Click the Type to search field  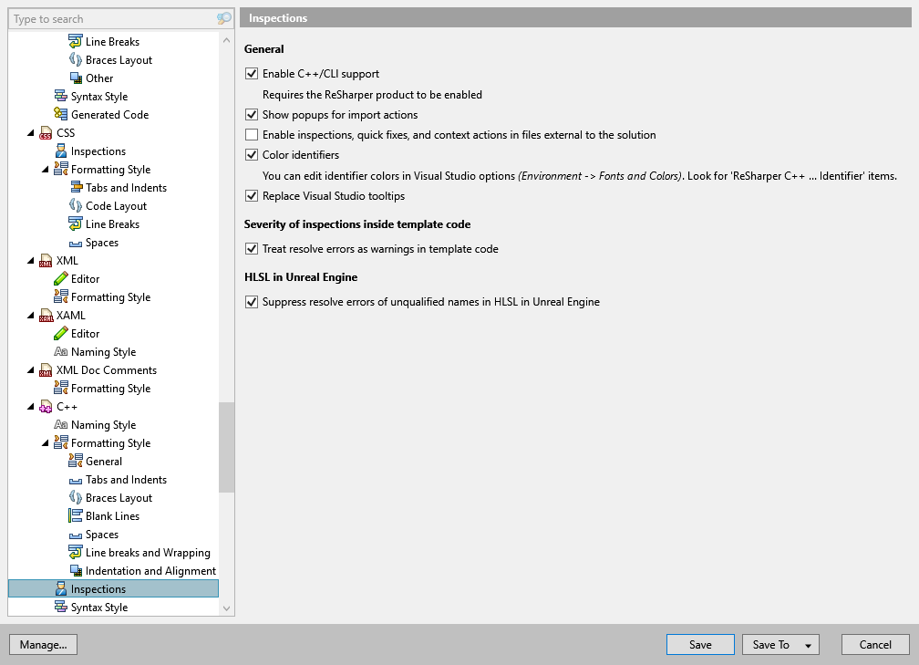109,18
